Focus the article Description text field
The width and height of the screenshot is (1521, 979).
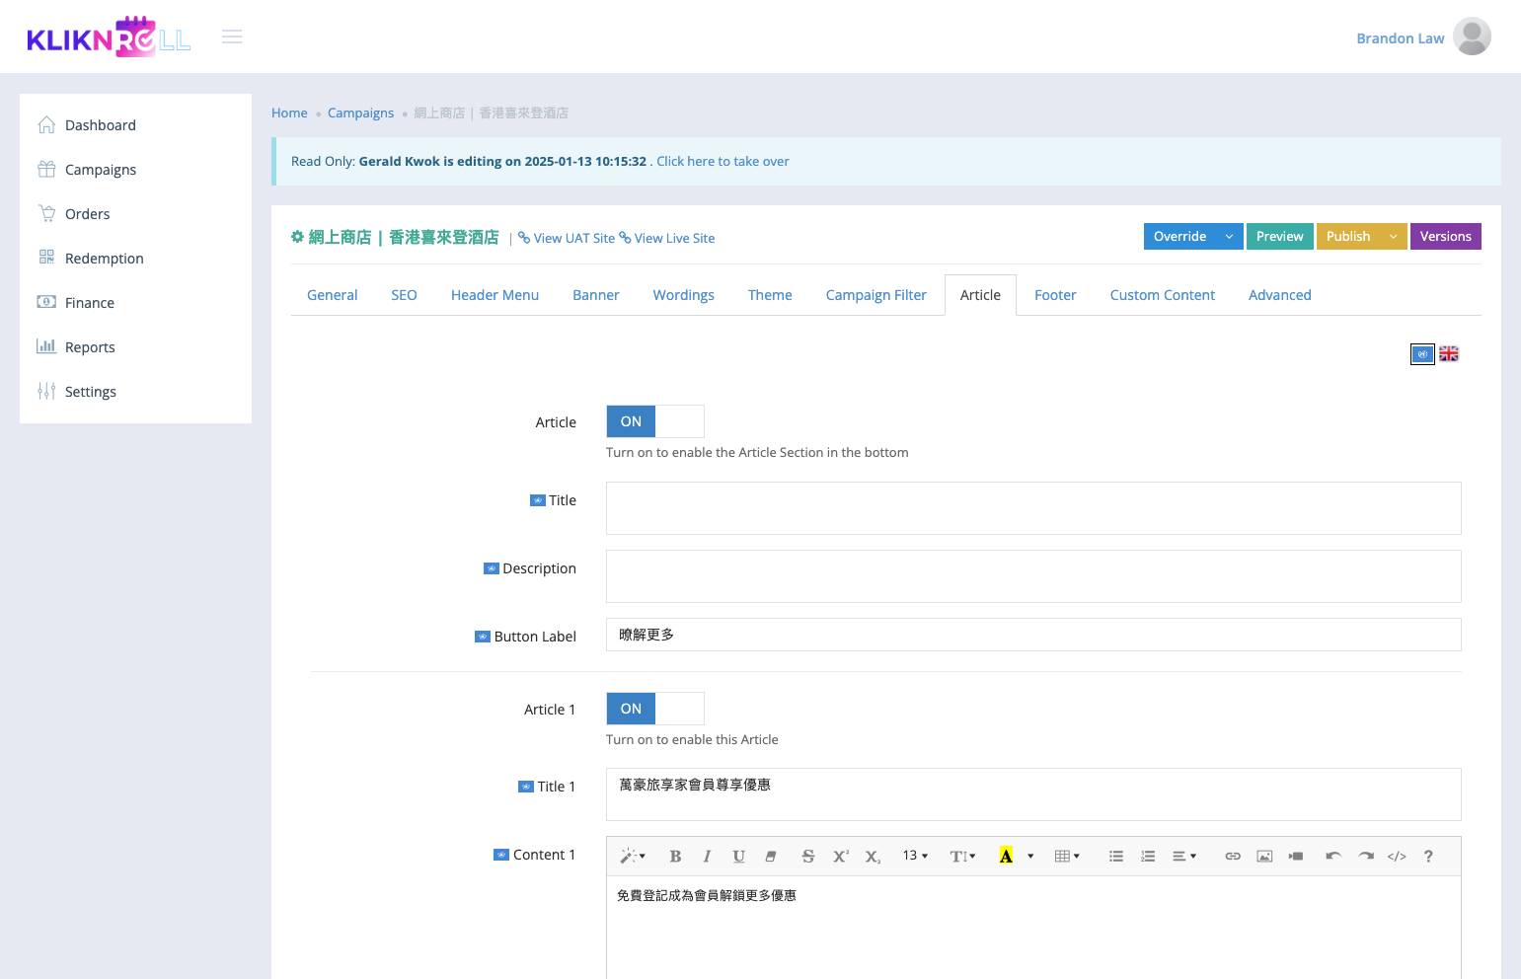pos(1033,576)
